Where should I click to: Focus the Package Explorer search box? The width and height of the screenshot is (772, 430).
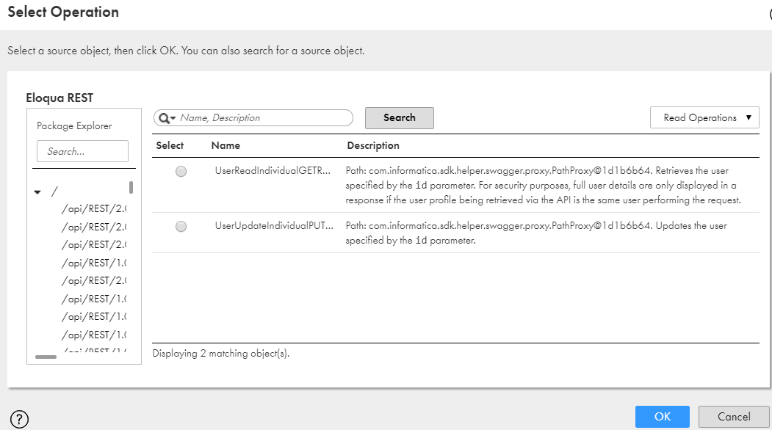83,151
